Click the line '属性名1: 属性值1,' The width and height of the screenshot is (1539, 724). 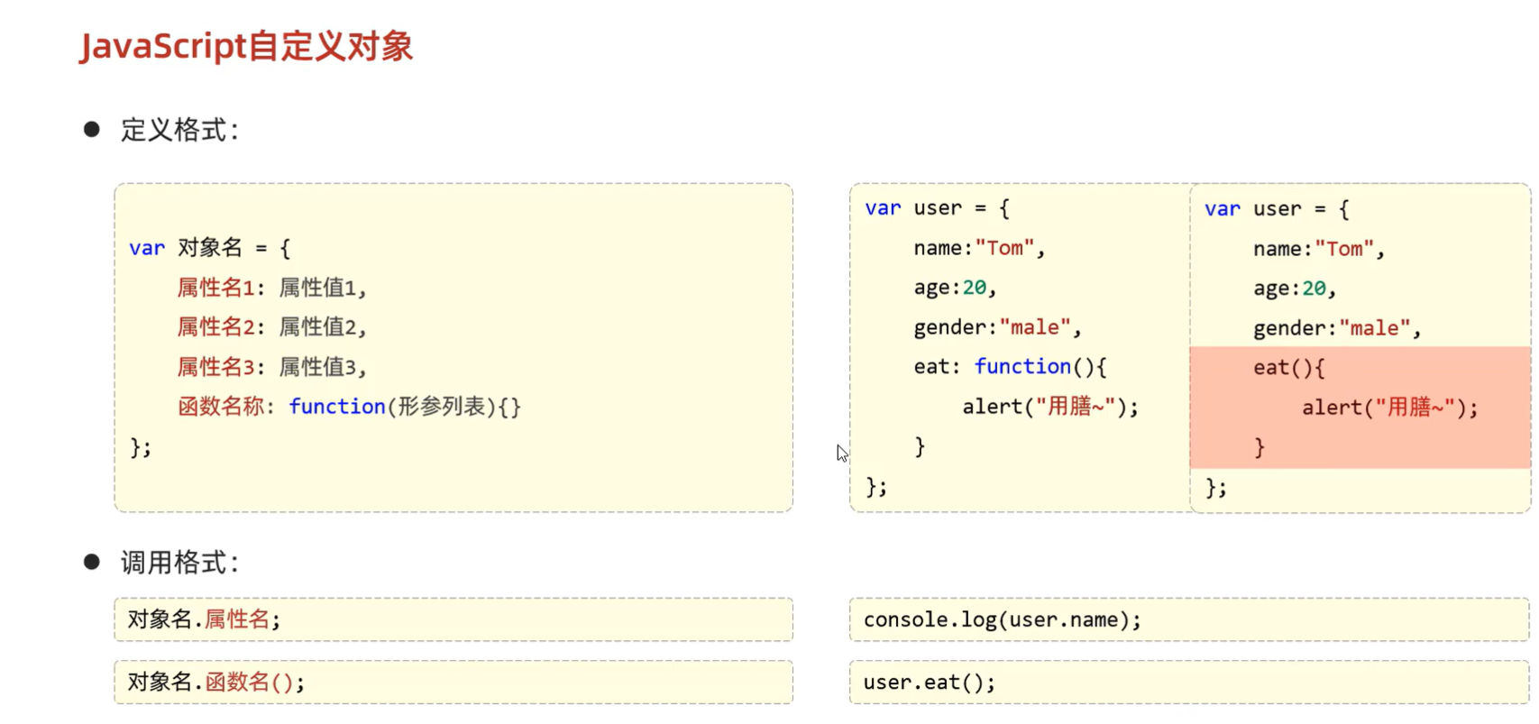[x=271, y=288]
